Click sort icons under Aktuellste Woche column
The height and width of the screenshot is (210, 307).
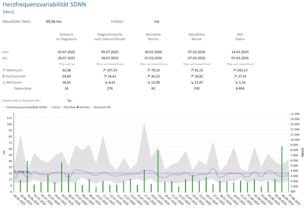pyautogui.click(x=153, y=64)
